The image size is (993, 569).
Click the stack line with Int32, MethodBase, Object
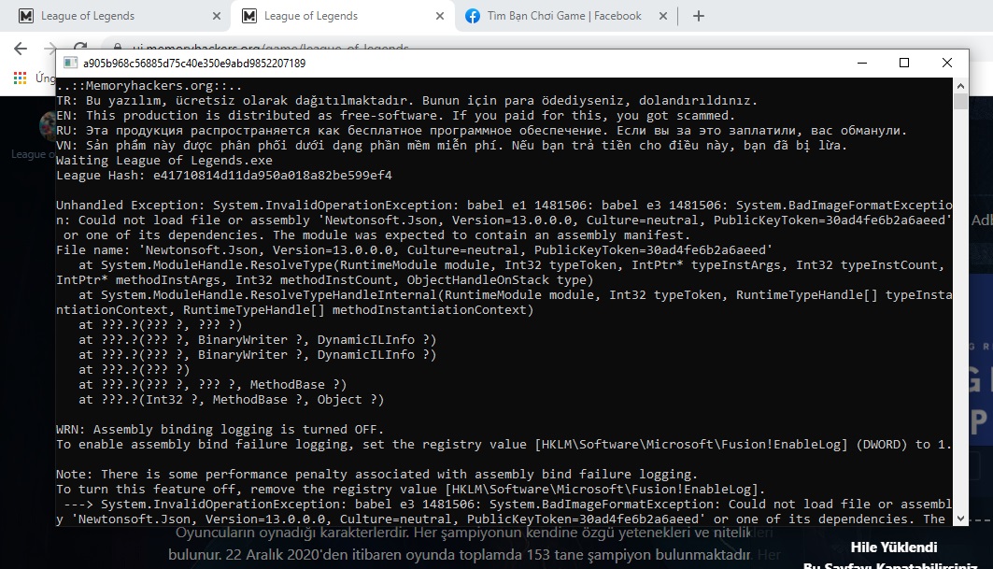pyautogui.click(x=231, y=399)
